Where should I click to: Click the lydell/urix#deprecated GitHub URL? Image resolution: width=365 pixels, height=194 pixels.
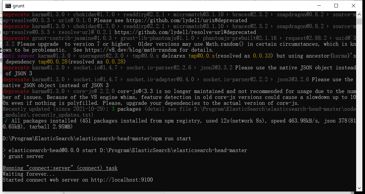186,20
